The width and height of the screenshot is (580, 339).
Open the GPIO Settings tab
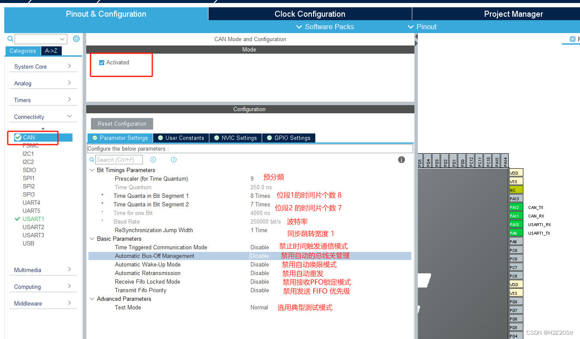(x=289, y=138)
